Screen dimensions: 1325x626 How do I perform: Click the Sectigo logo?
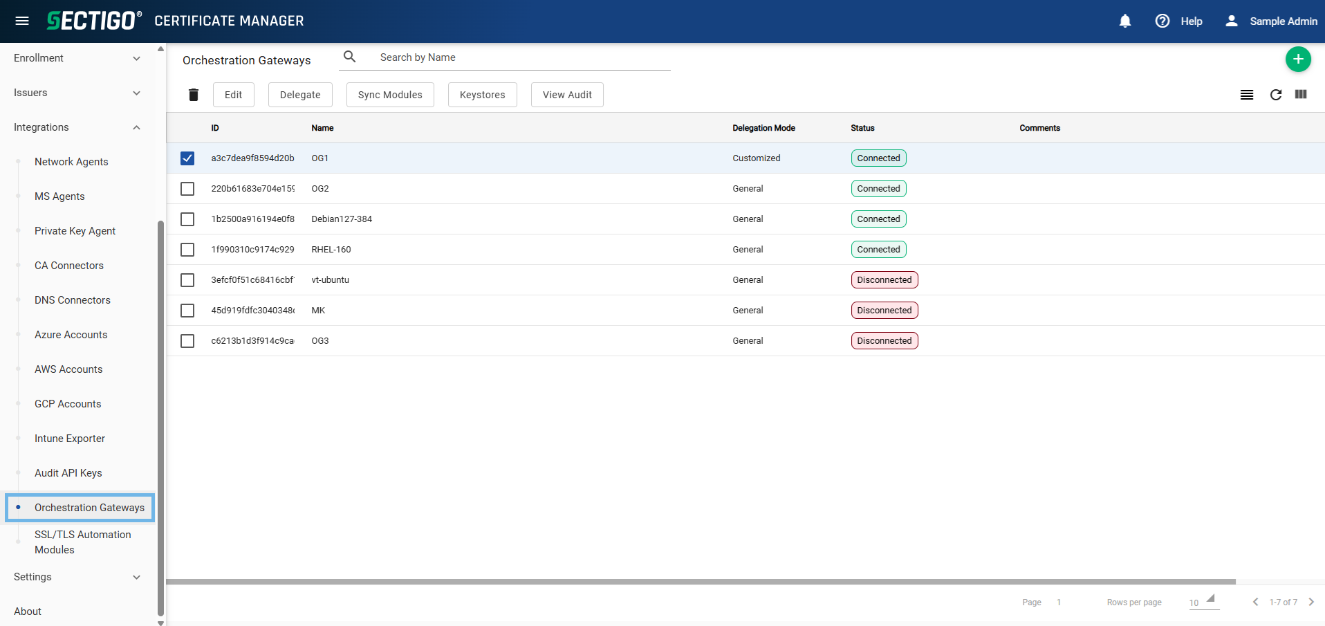click(x=94, y=21)
